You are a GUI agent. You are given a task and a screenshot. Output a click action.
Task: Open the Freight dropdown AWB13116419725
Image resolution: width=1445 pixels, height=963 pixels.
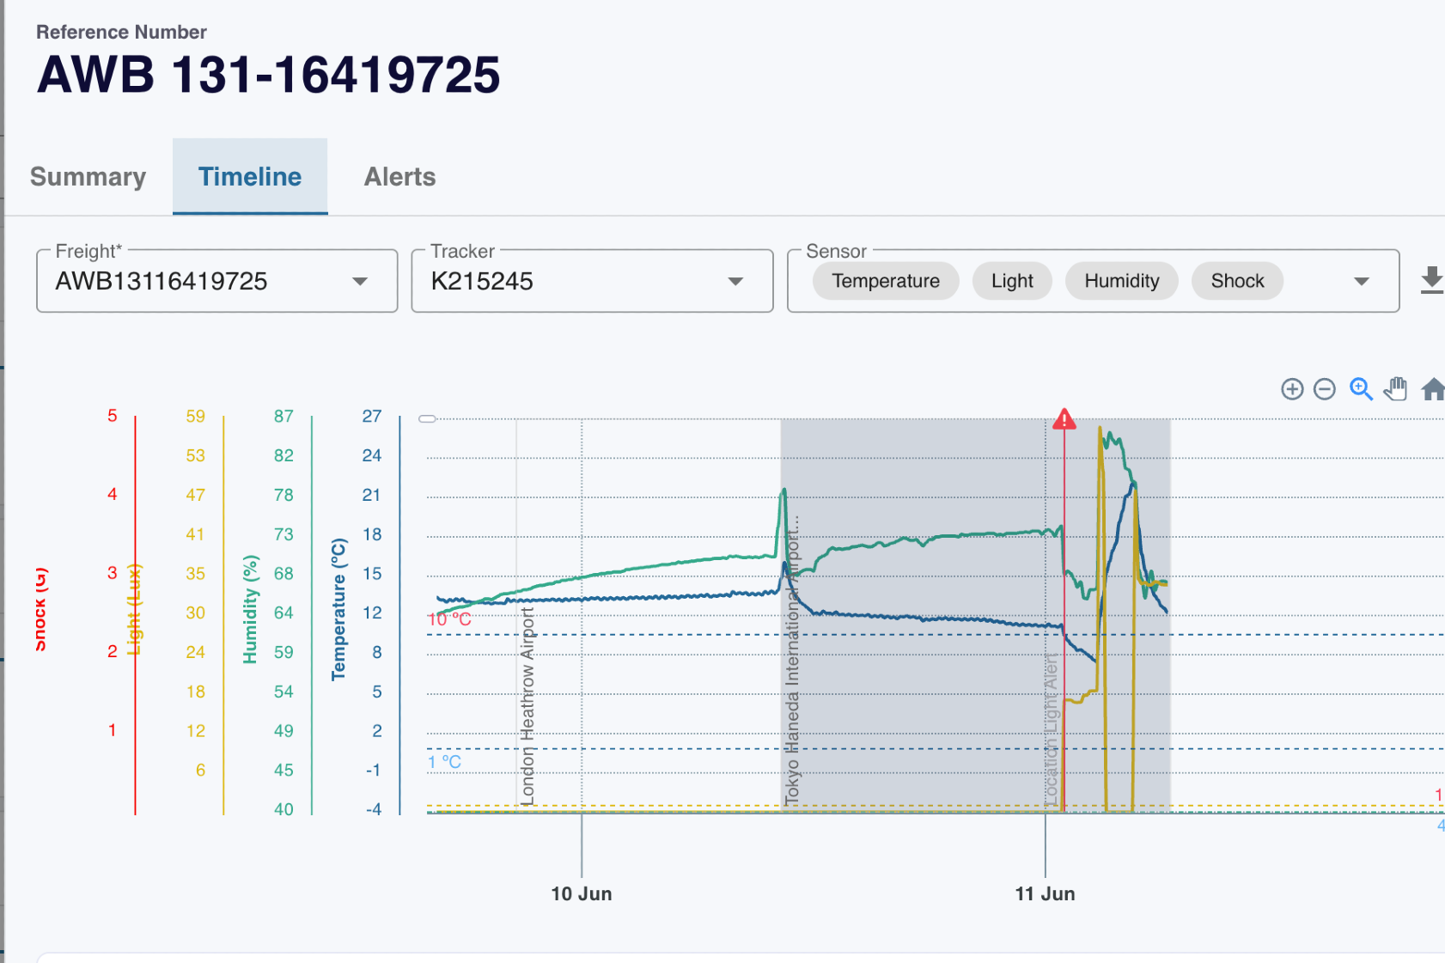click(216, 281)
